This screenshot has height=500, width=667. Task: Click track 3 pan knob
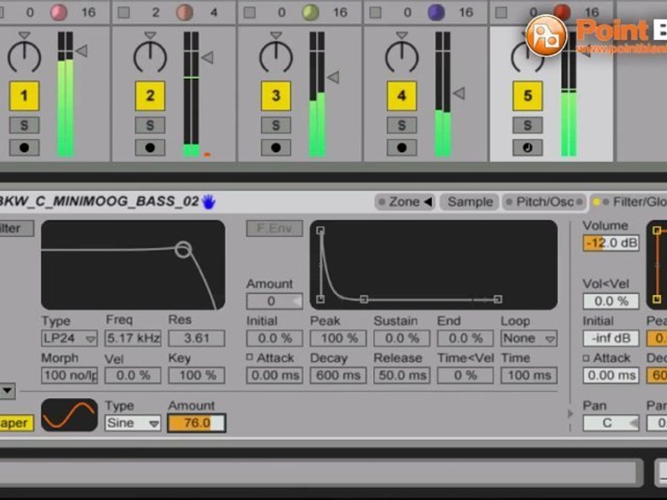click(276, 57)
